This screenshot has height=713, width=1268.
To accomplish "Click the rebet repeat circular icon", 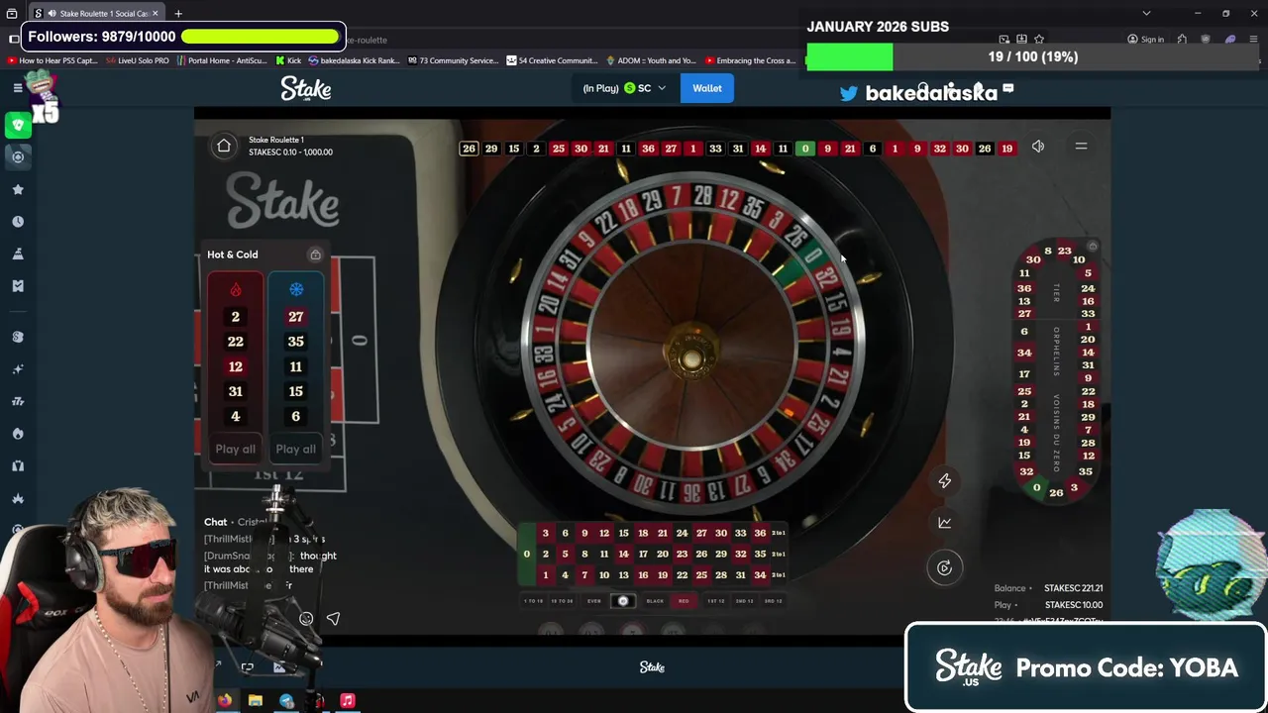I will pyautogui.click(x=944, y=567).
